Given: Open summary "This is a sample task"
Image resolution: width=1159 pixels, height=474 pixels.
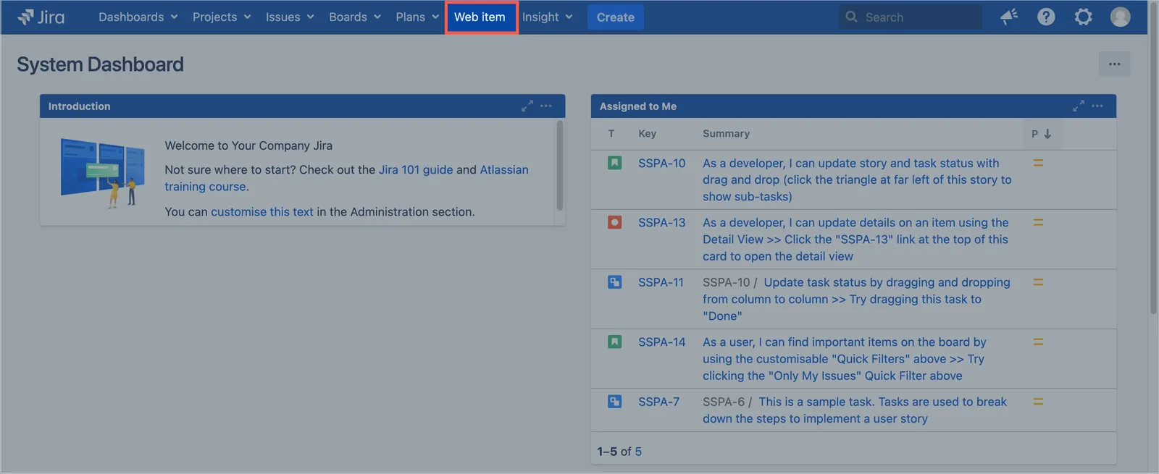Looking at the screenshot, I should click(x=855, y=410).
